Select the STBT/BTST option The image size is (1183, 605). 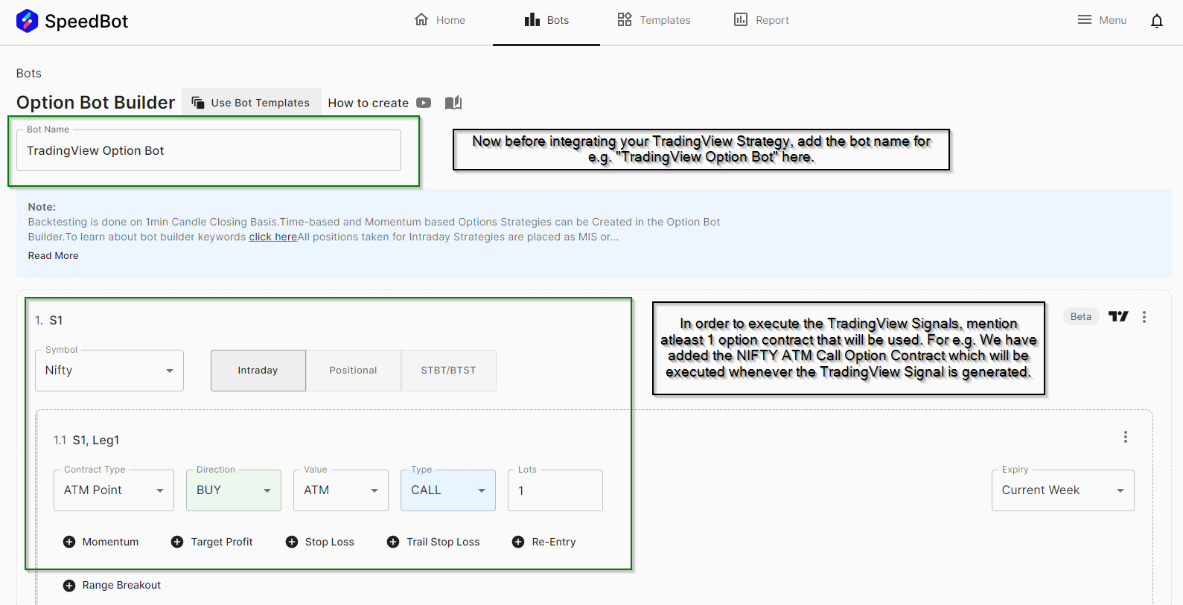[448, 371]
